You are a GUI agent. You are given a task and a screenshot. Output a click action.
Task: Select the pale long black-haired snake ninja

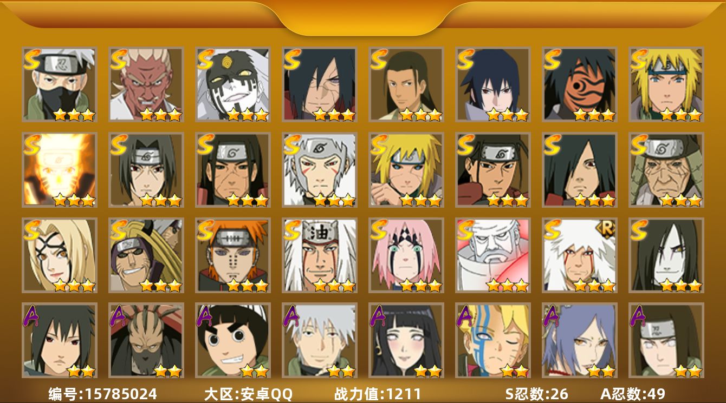(x=666, y=255)
